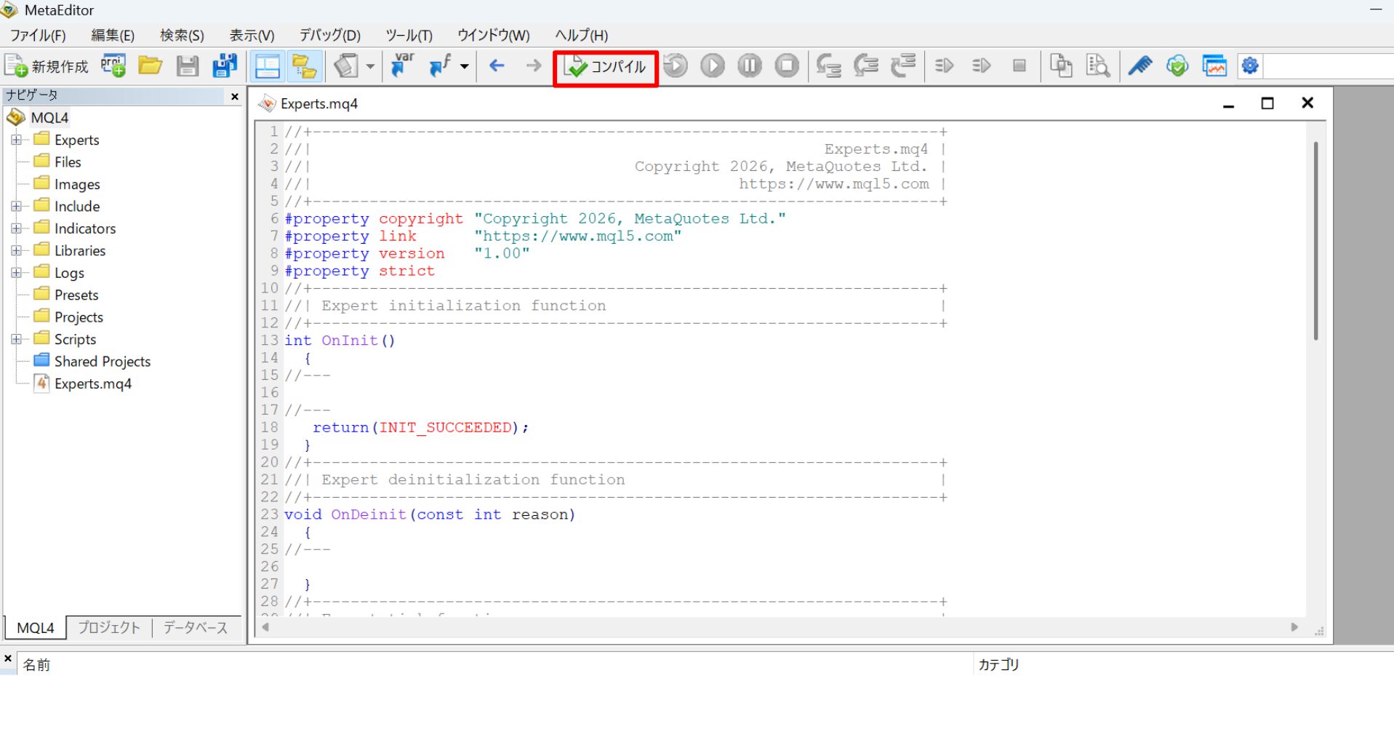Image resolution: width=1394 pixels, height=748 pixels.
Task: Click the 新規作成 new file button
Action: 47,66
